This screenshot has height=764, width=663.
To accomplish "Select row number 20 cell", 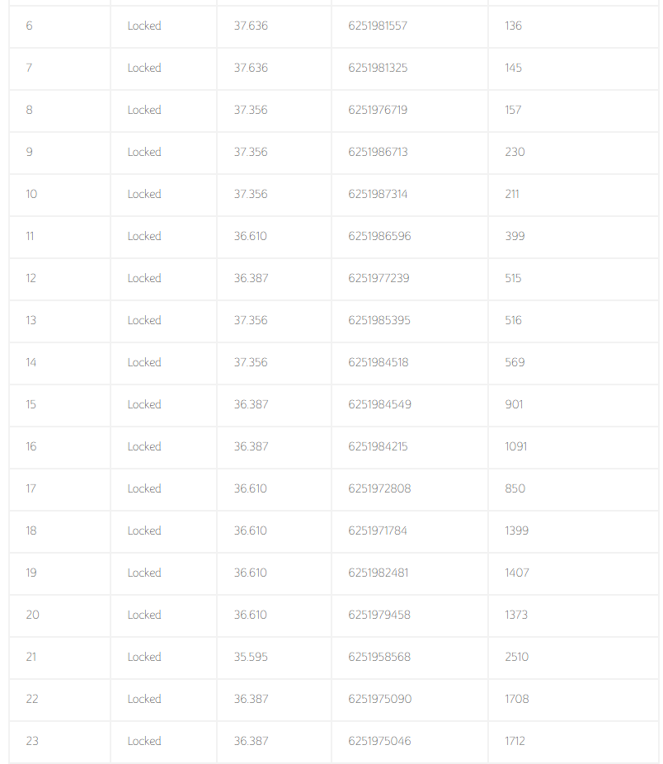I will coord(59,615).
